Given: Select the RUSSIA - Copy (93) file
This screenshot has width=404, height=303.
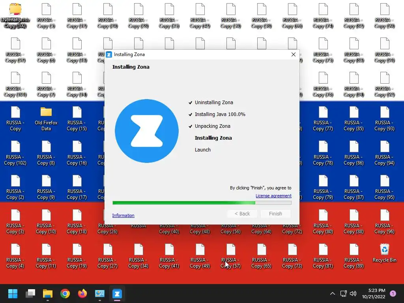Looking at the screenshot, I should (x=384, y=119).
